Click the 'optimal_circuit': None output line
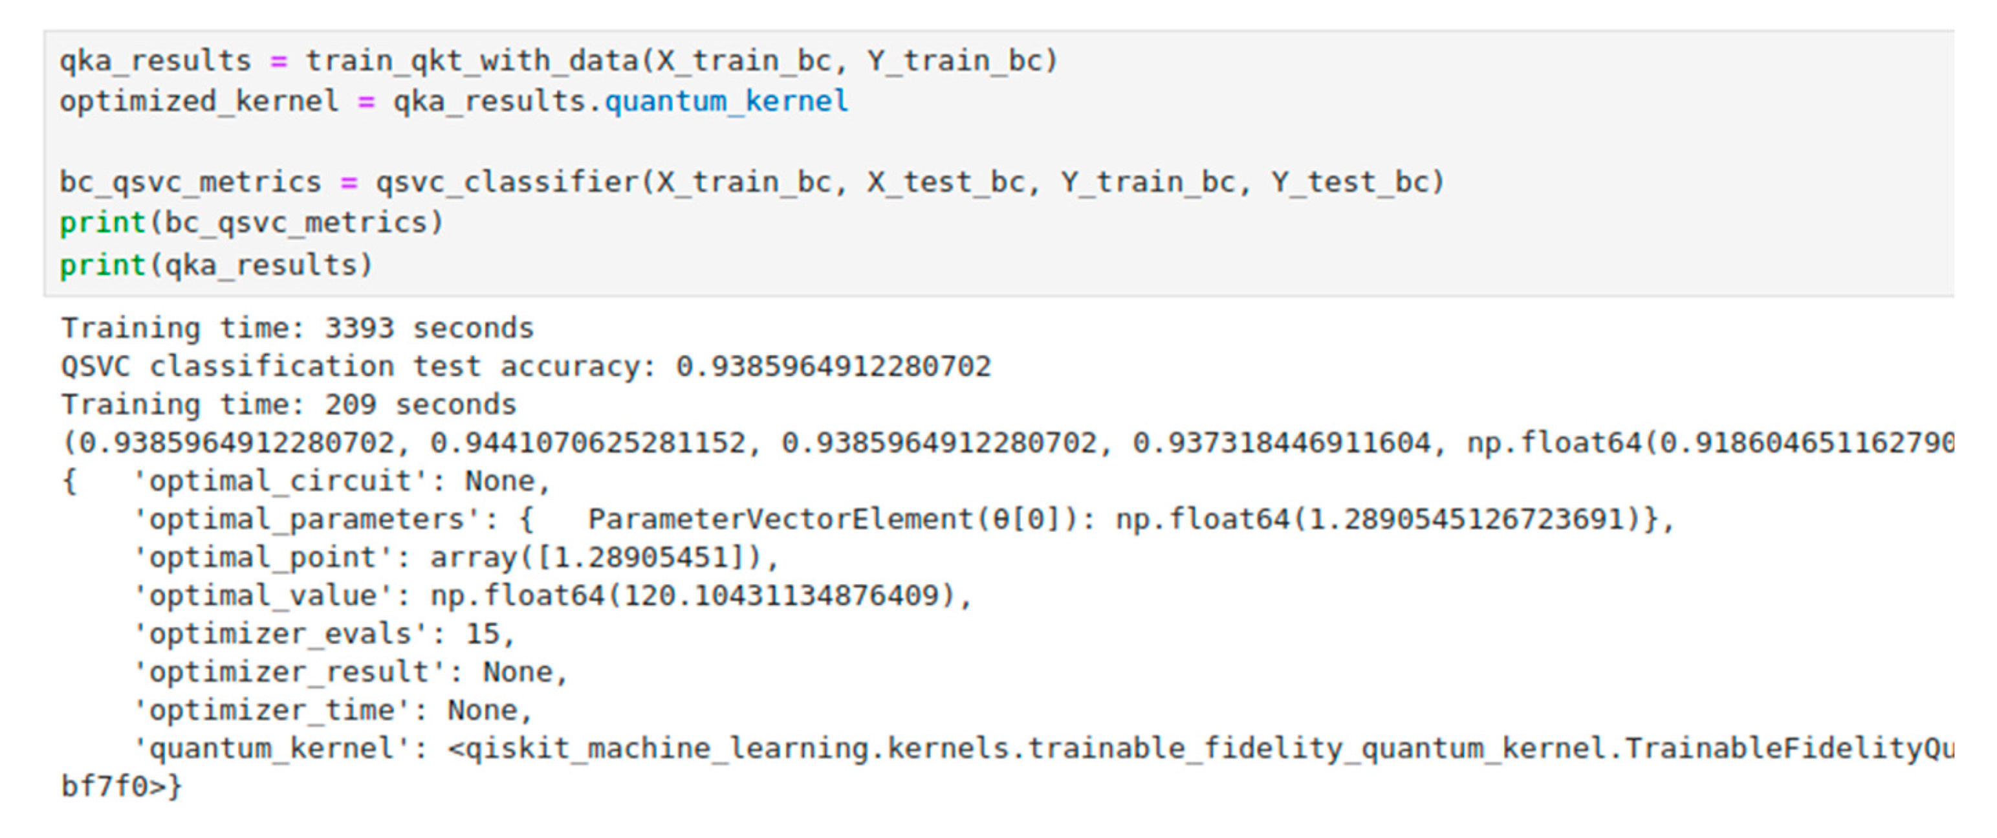 tap(341, 481)
